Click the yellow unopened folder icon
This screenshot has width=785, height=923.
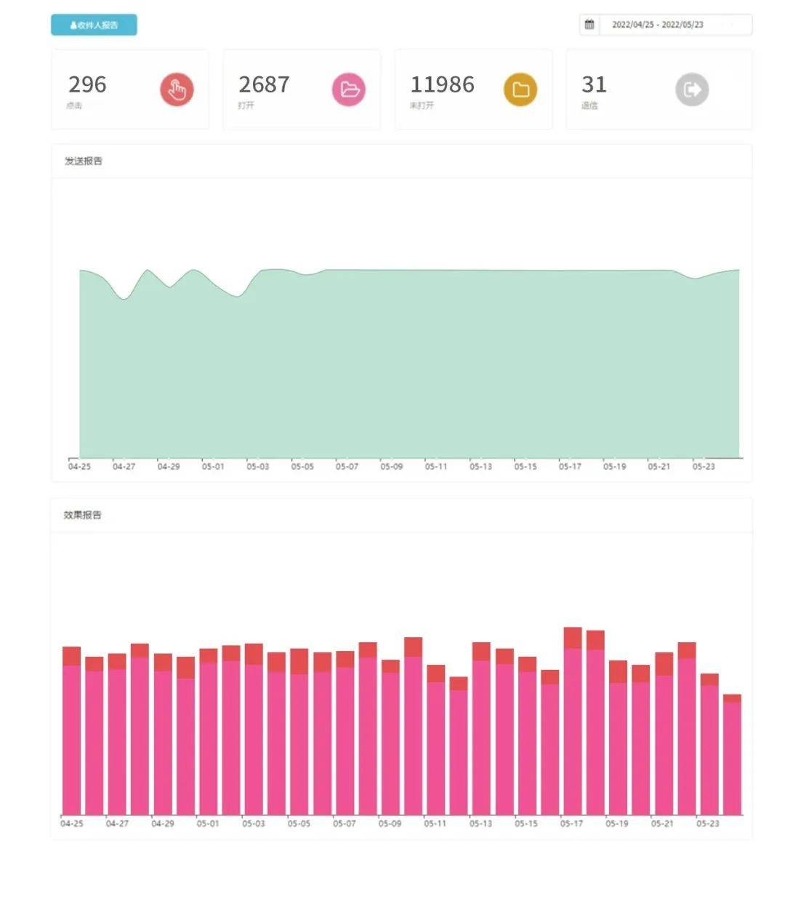pos(520,89)
